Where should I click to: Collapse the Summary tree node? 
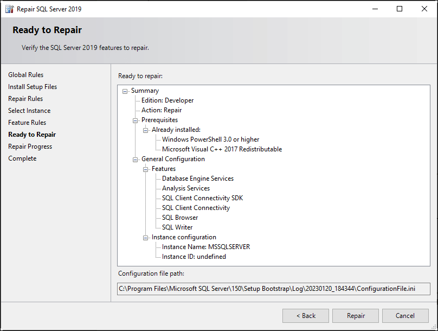tap(124, 90)
